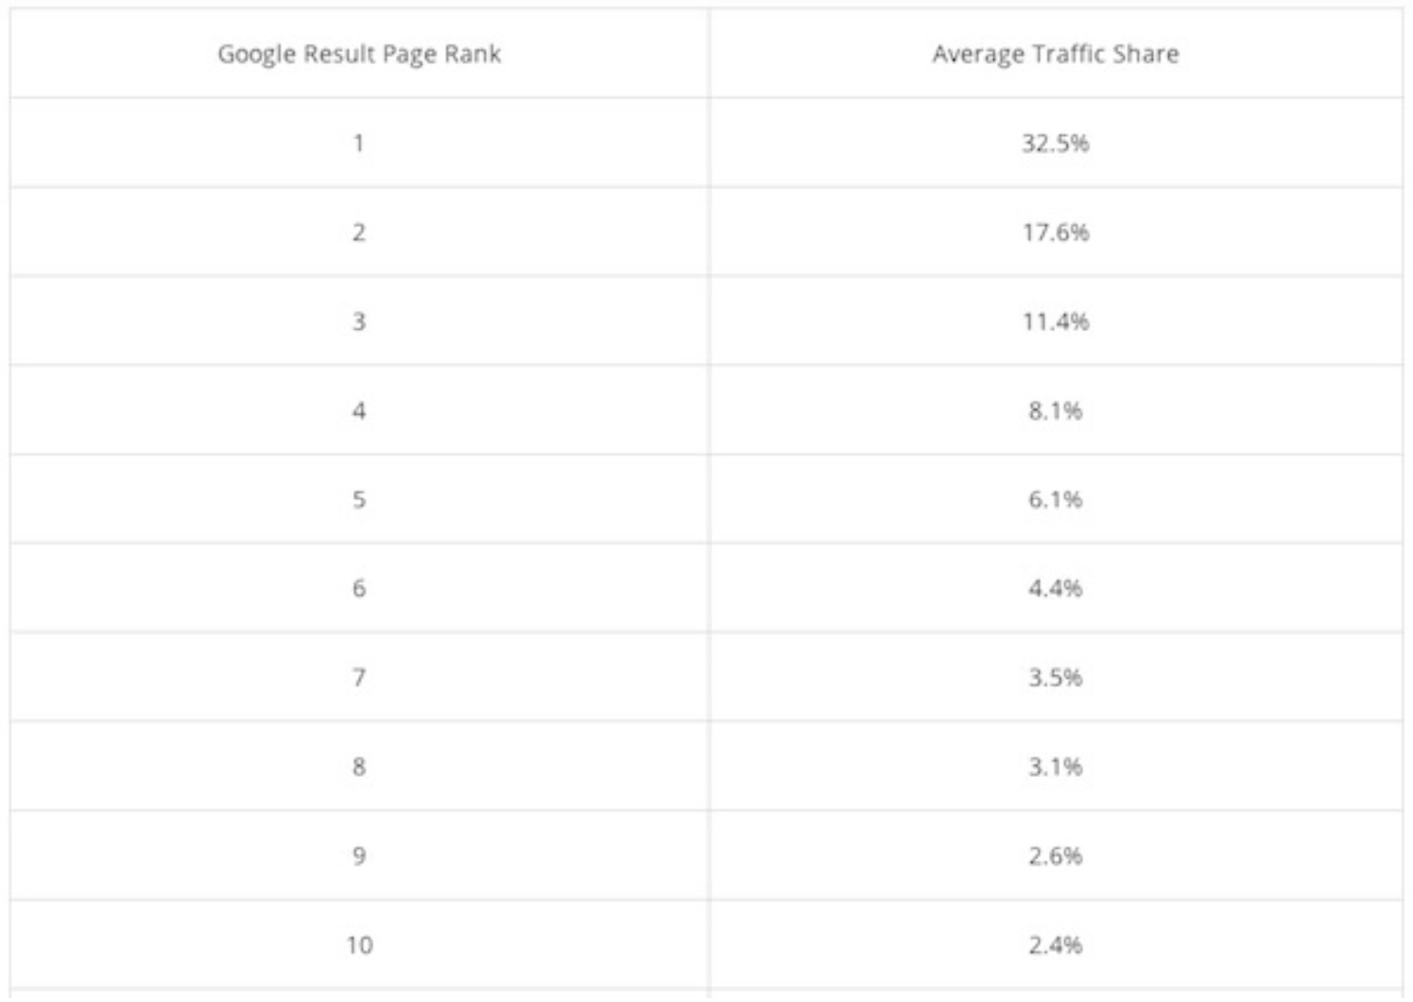Click the rank 6 cell
The width and height of the screenshot is (1413, 1002).
(x=359, y=588)
